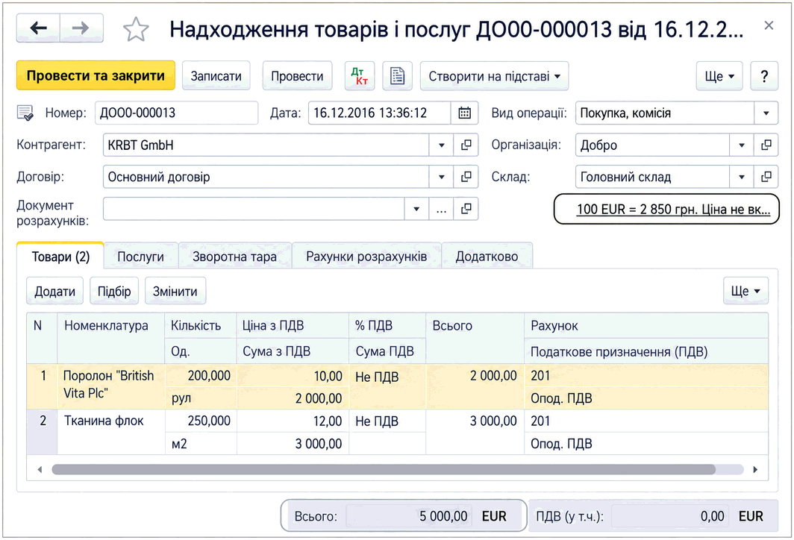Click price cell 10,00
The height and width of the screenshot is (540, 794).
(293, 375)
